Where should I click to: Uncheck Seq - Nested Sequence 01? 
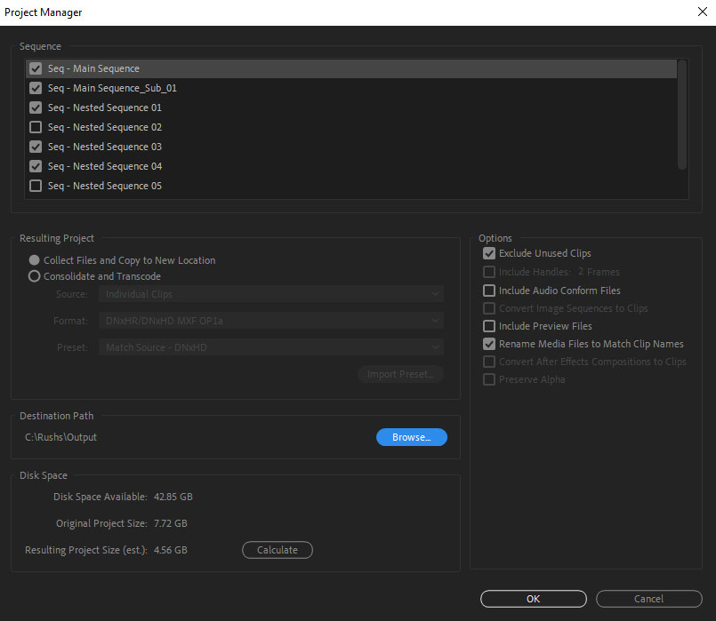(35, 107)
